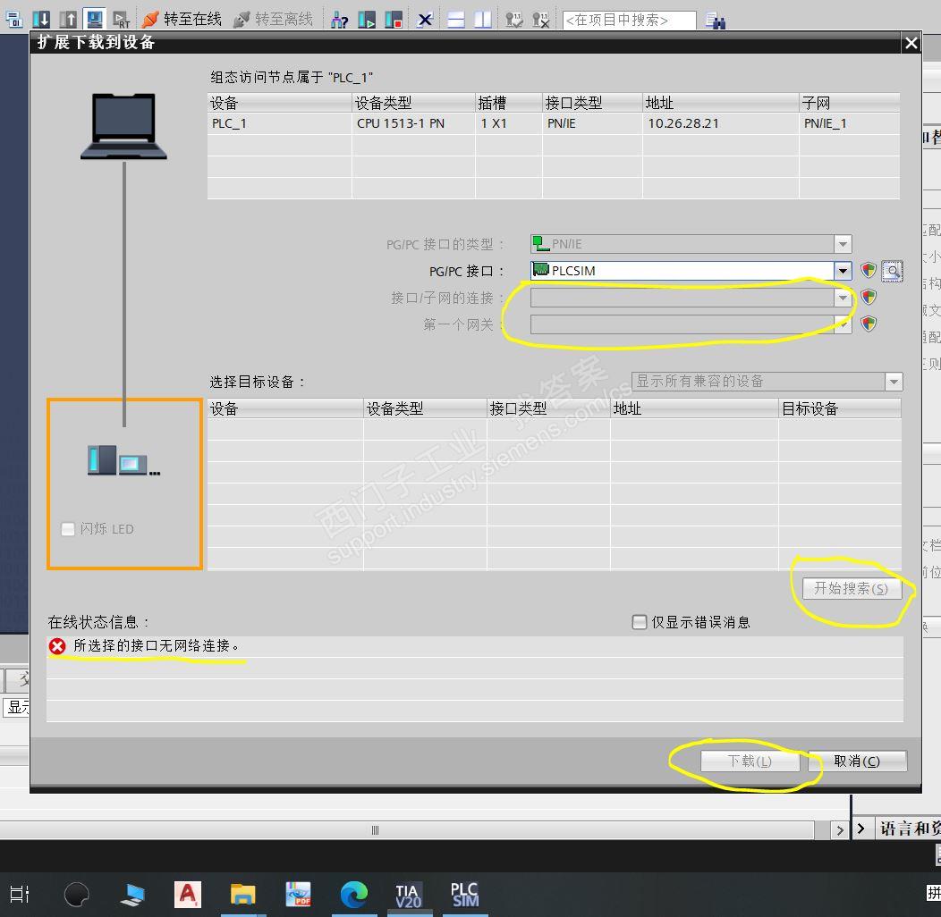The height and width of the screenshot is (917, 941).
Task: Click the split editor vertically icon
Action: pyautogui.click(x=482, y=20)
